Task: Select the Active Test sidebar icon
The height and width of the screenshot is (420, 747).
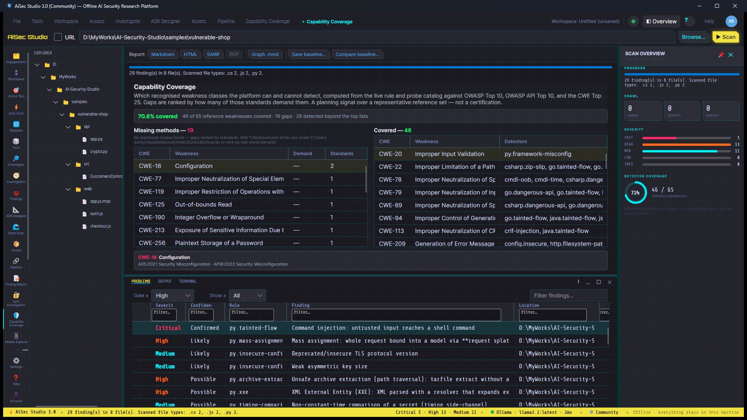Action: click(x=16, y=92)
